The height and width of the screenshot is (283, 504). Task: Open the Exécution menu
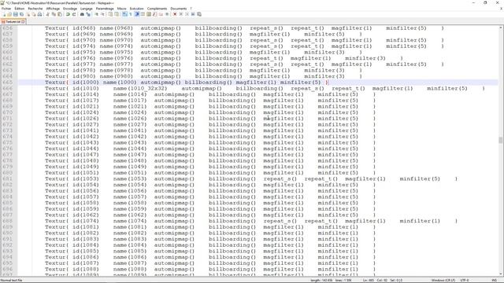tap(136, 9)
